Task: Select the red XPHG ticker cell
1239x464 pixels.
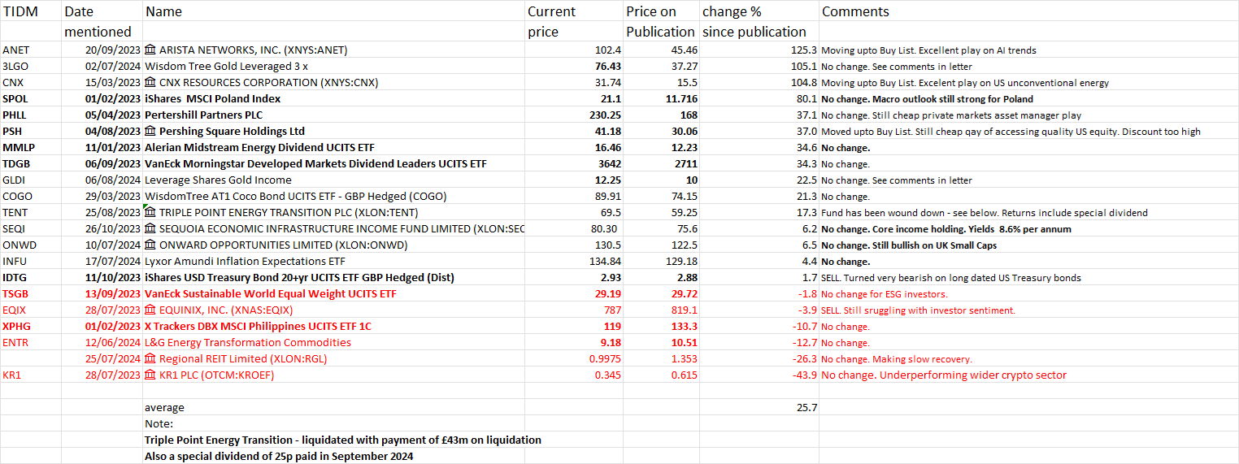Action: click(31, 327)
